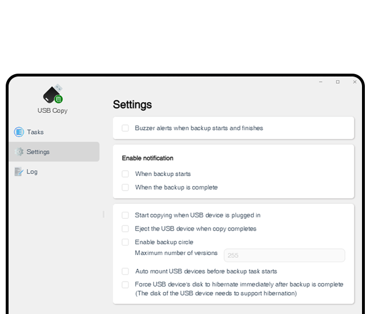Click the Log notepad icon in sidebar

tap(19, 171)
